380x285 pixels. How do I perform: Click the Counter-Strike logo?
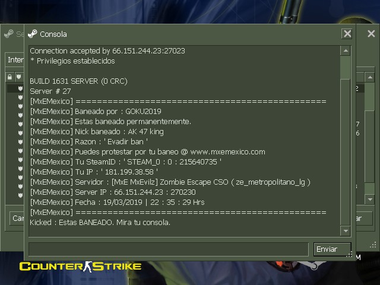point(81,267)
